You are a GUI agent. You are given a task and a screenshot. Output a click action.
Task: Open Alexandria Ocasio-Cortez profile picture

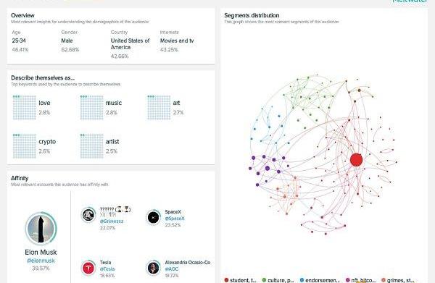pos(153,268)
